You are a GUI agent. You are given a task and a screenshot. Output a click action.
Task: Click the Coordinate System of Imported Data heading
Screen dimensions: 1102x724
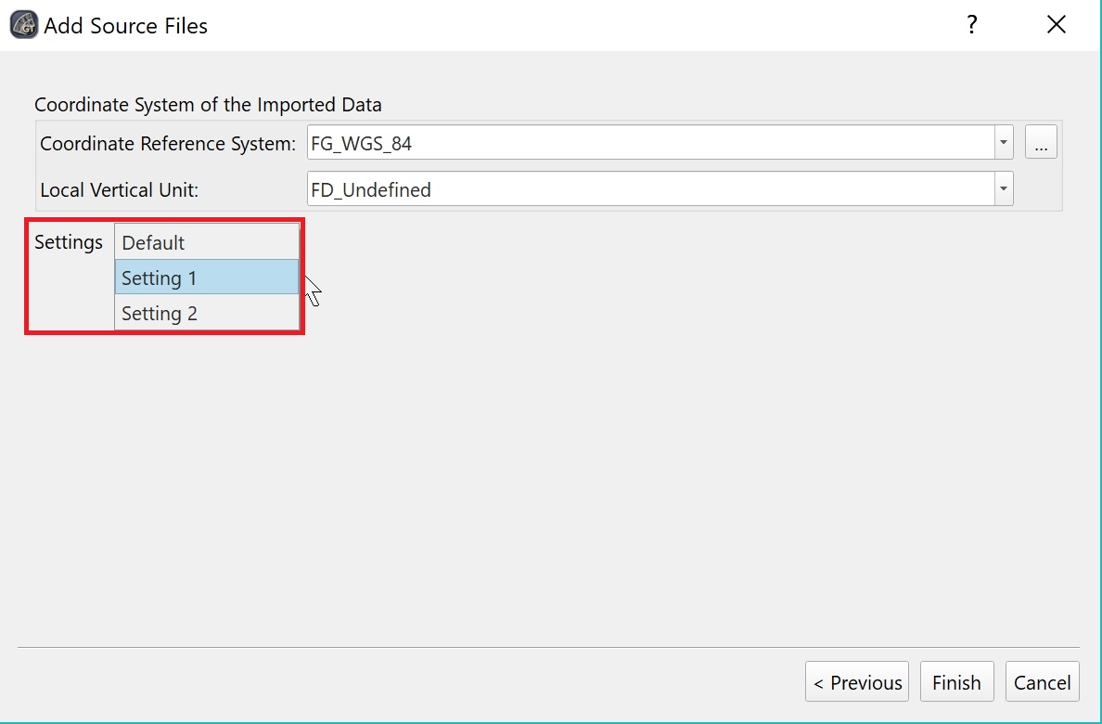pos(208,105)
